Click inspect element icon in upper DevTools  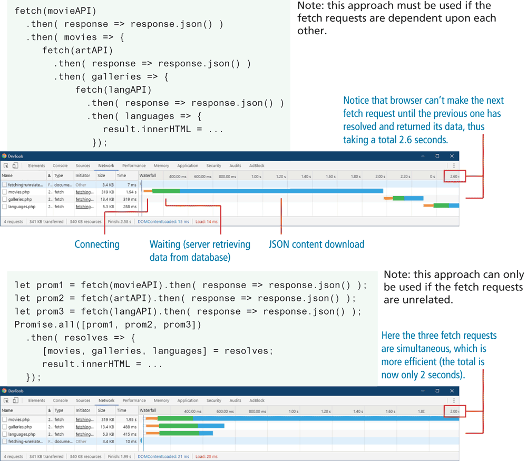tap(6, 165)
